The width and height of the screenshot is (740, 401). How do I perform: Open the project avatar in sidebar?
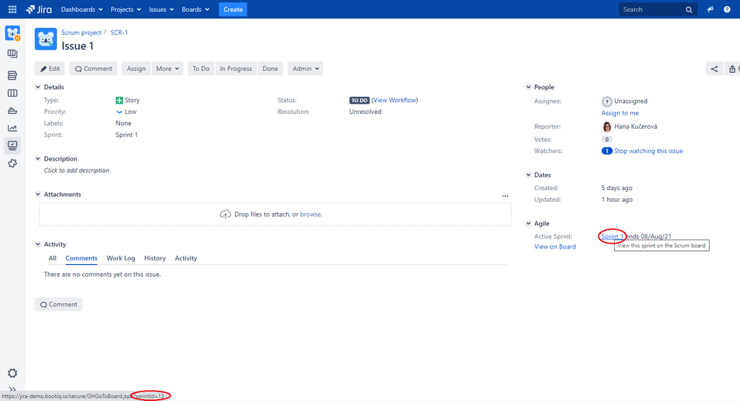click(13, 33)
